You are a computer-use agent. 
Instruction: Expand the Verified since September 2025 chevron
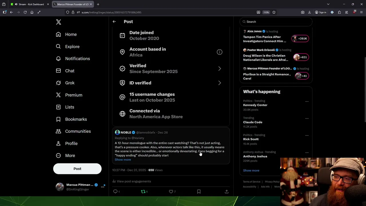tap(220, 69)
